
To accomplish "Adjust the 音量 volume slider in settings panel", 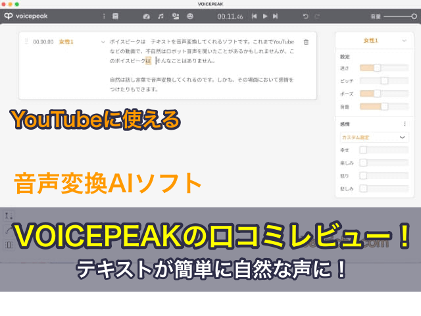I will [384, 107].
